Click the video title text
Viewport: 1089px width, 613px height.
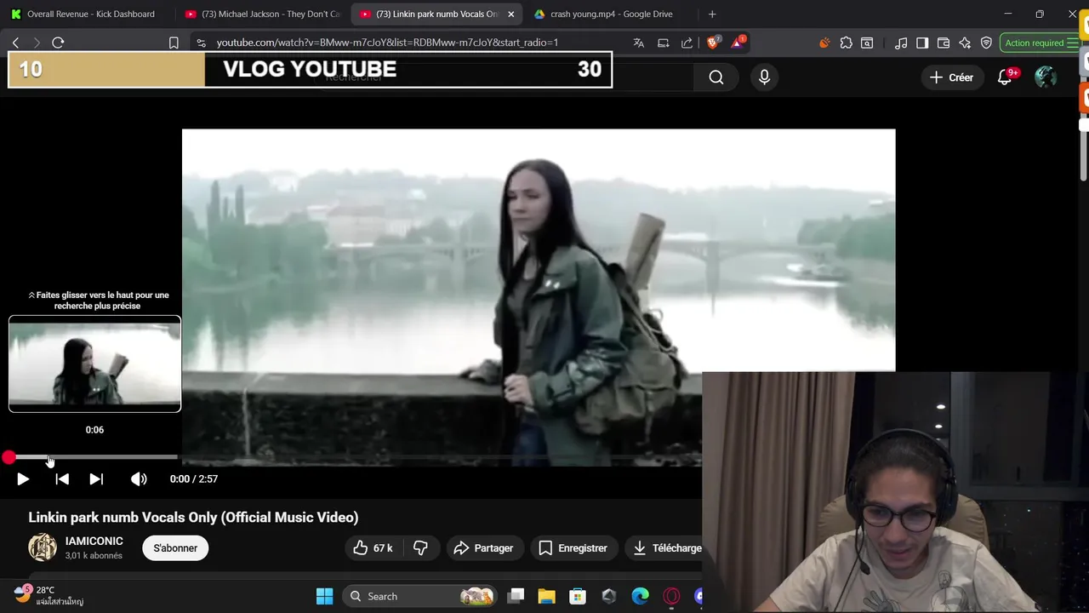click(193, 518)
